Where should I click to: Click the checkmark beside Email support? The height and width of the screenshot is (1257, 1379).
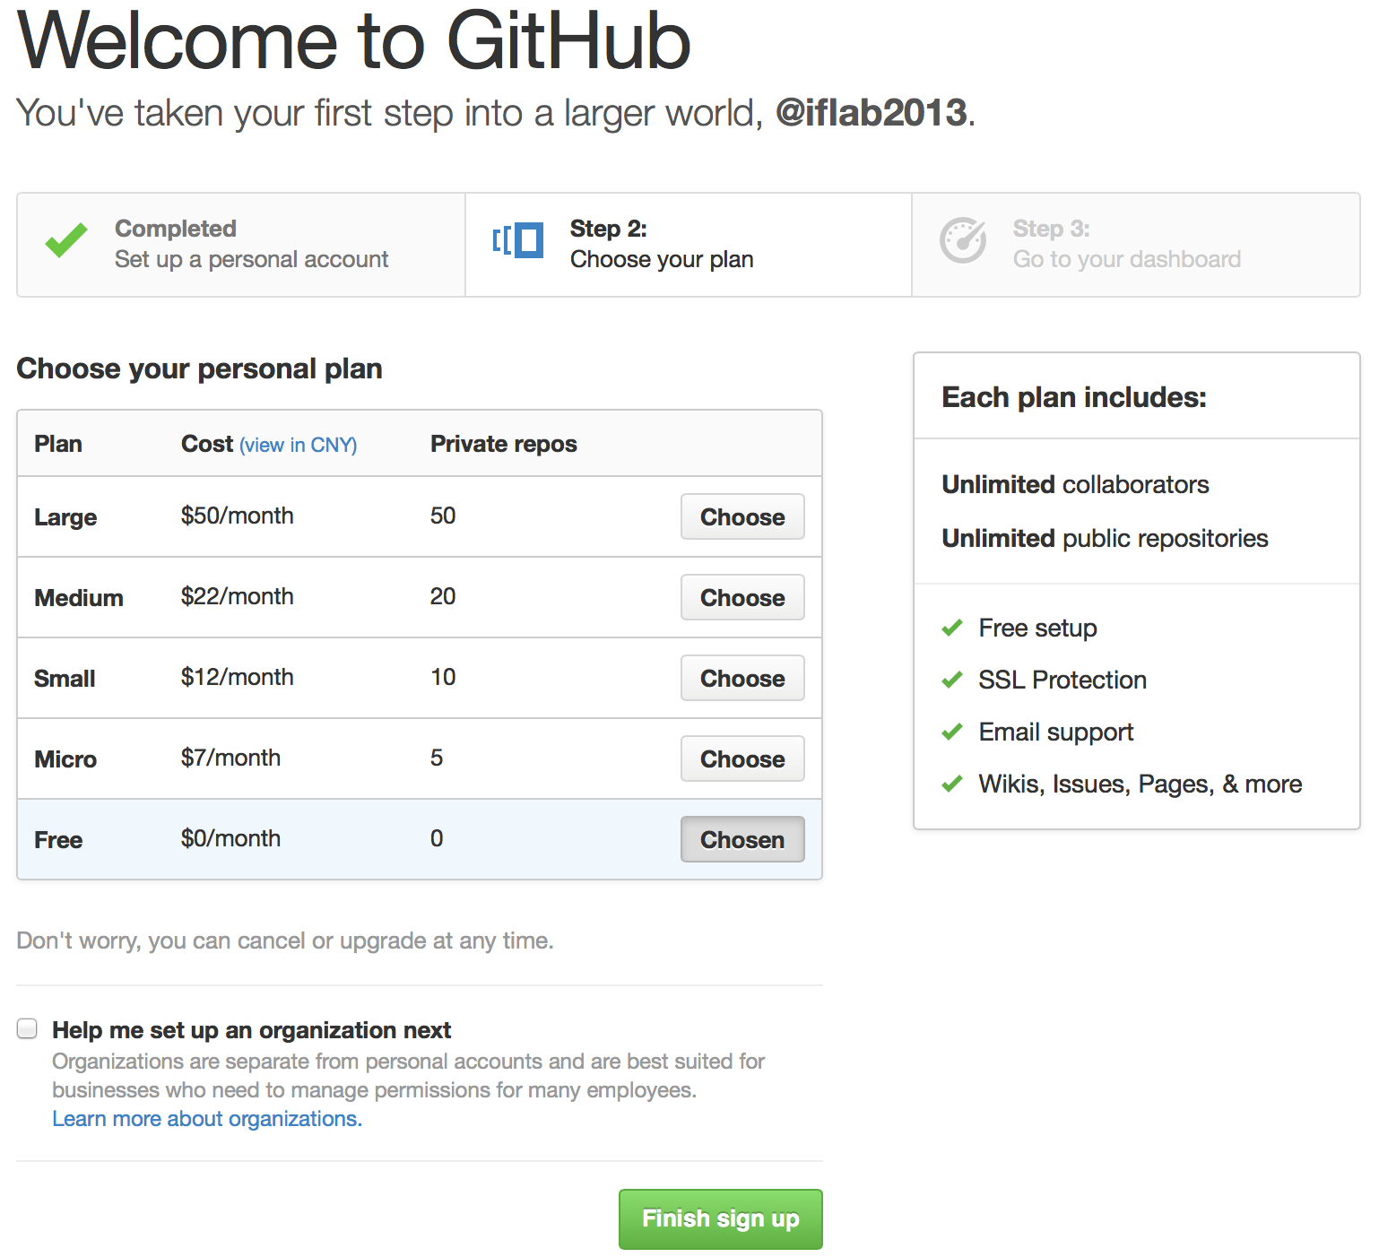coord(952,732)
